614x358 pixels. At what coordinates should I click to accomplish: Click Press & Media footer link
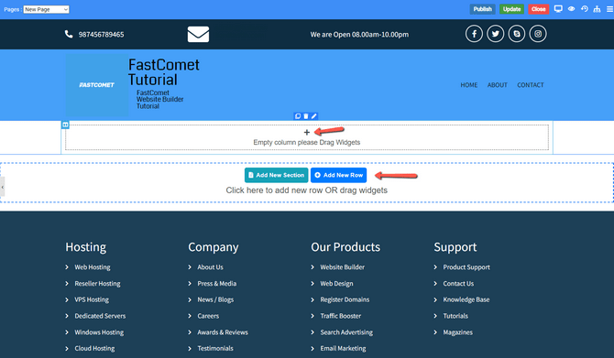tap(217, 284)
